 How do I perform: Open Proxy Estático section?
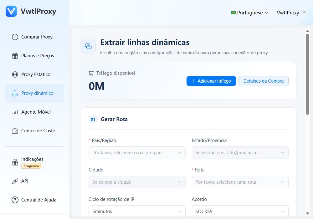tap(34, 74)
